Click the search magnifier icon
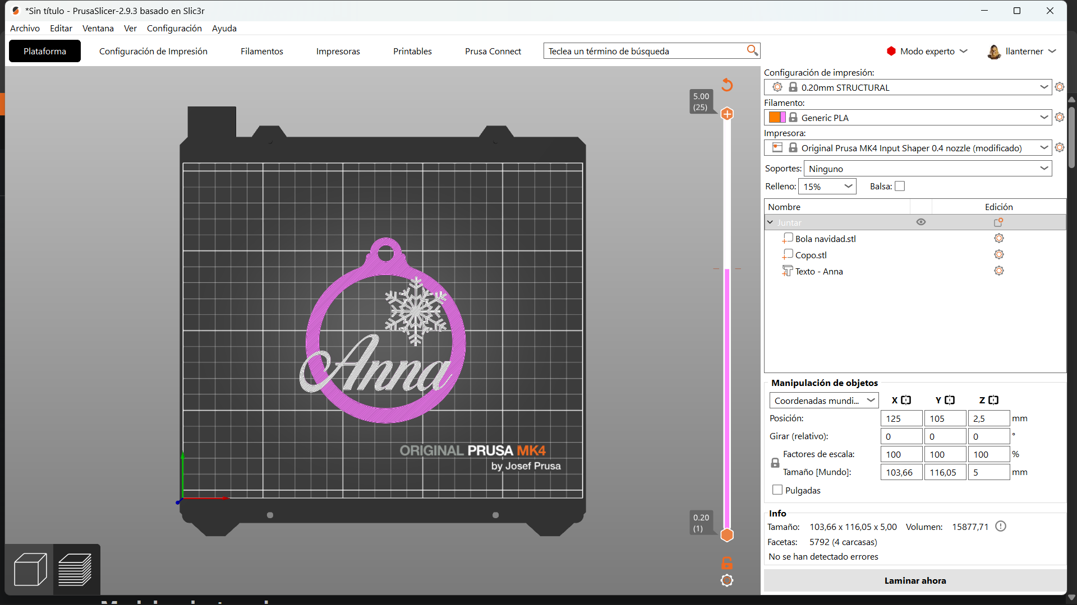 pyautogui.click(x=752, y=50)
